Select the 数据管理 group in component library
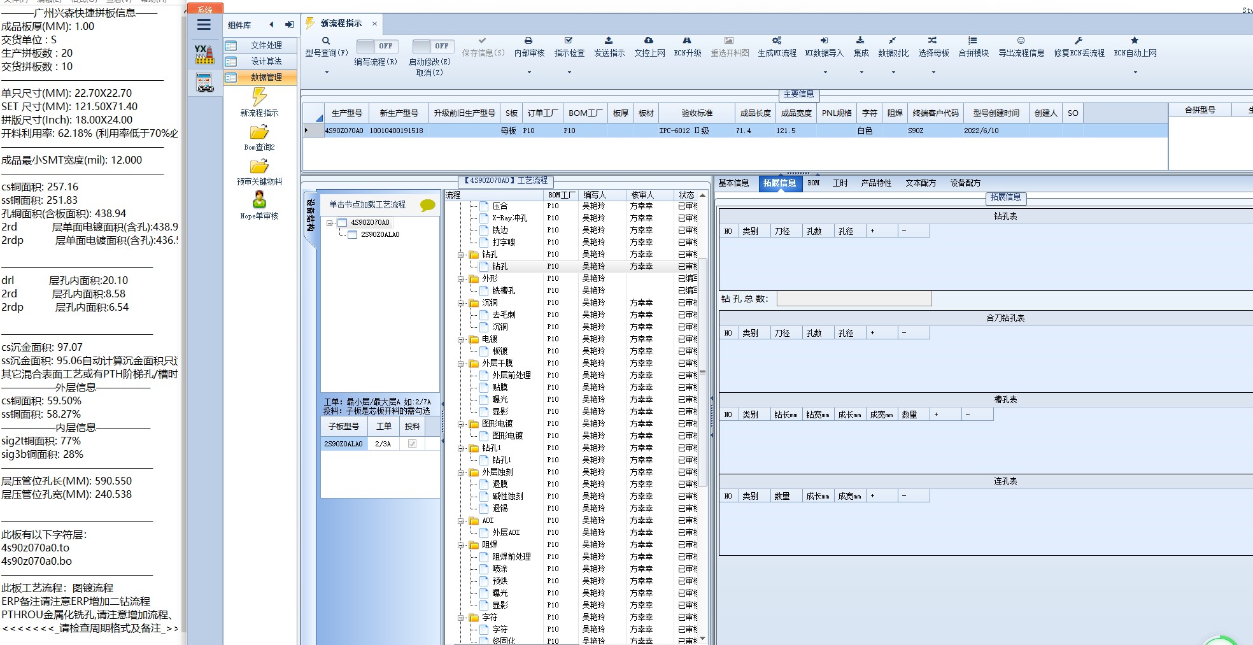This screenshot has height=645, width=1253. pos(260,78)
